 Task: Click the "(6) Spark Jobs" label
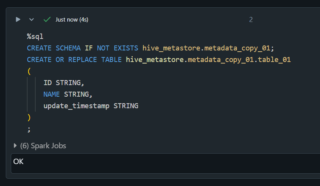point(43,146)
